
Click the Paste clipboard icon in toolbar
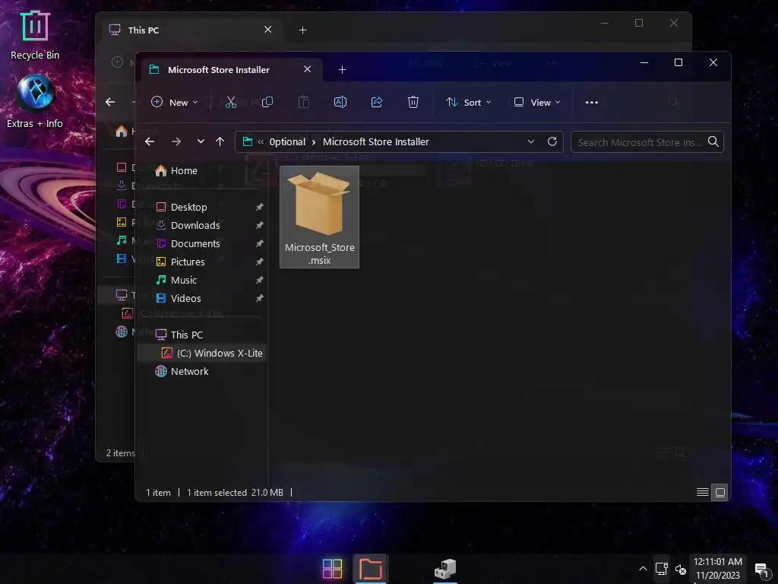[x=304, y=103]
